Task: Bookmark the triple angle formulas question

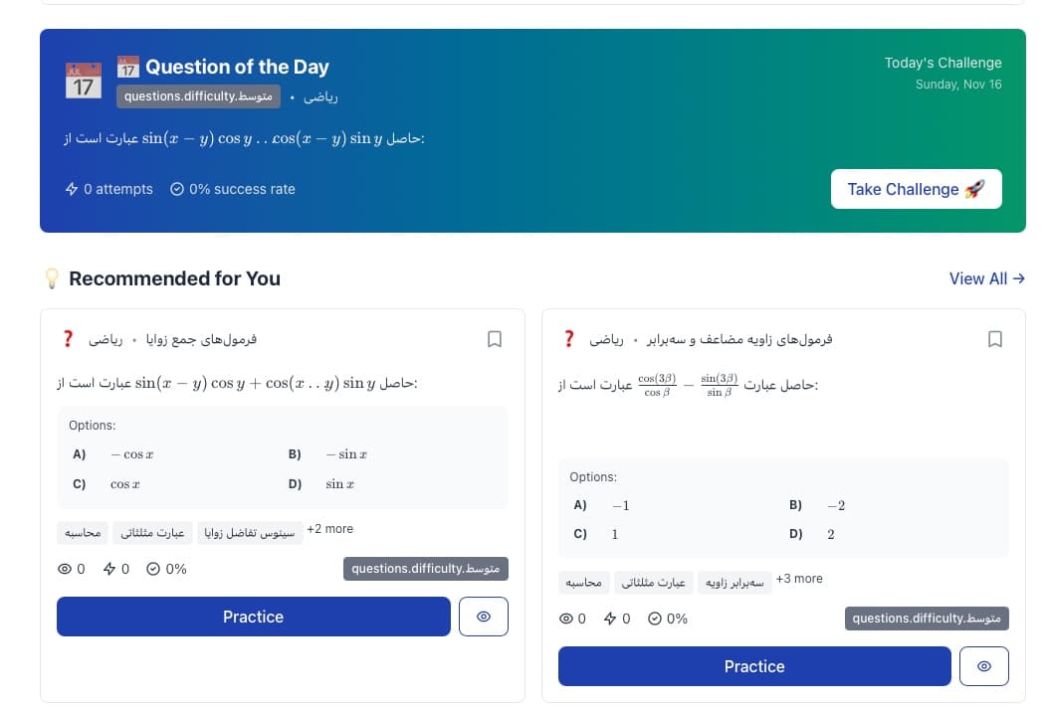Action: (x=994, y=339)
